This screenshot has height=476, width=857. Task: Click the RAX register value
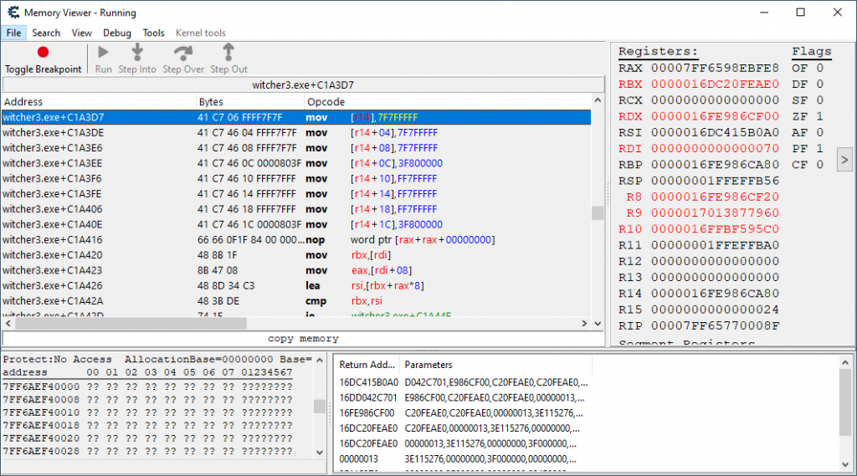coord(716,69)
